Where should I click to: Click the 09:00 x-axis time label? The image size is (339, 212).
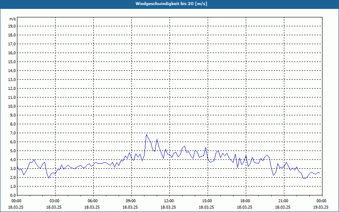coord(131,201)
